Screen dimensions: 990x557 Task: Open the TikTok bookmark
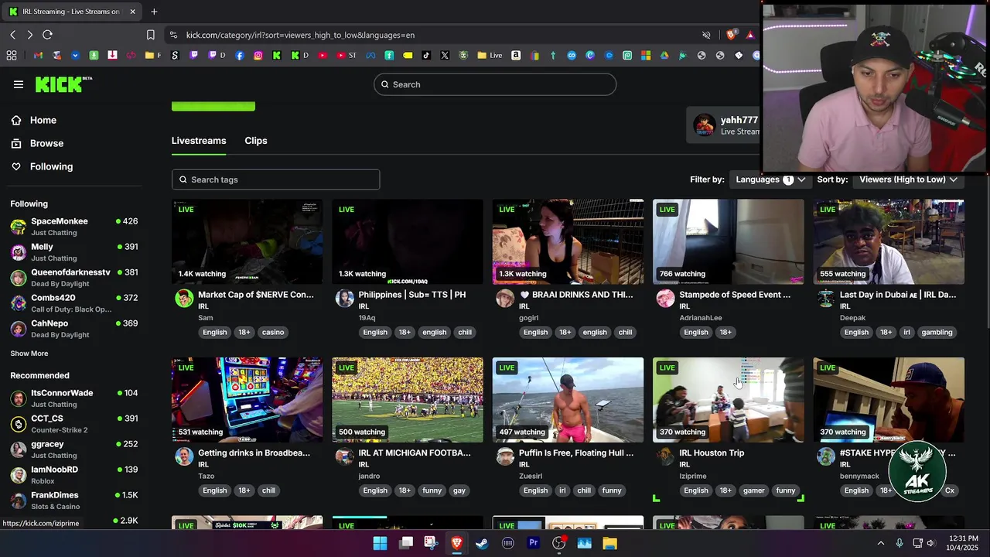click(426, 56)
